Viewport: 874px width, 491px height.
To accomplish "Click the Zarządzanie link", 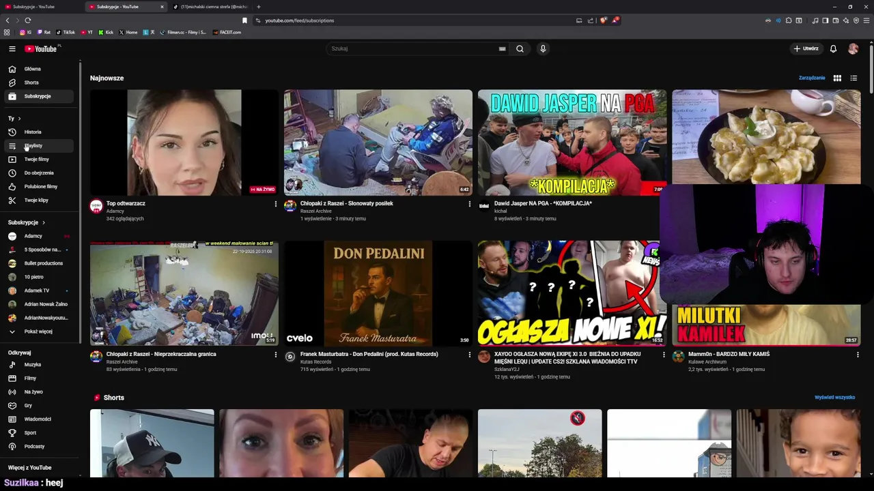I will pos(812,78).
